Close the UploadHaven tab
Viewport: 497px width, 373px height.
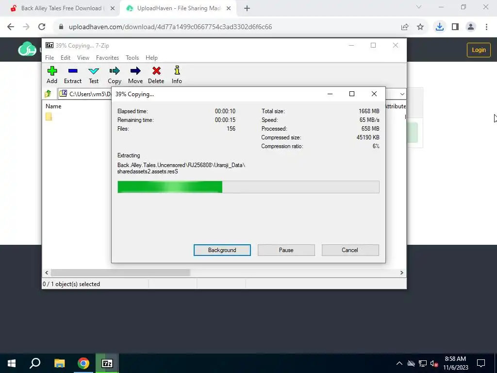point(229,8)
